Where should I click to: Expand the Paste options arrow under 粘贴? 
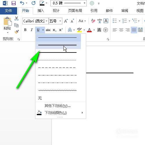pos(8,32)
